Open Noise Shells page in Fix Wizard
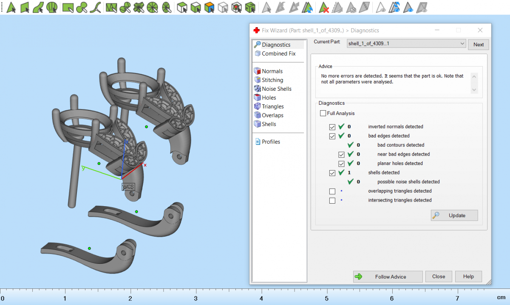 pos(276,89)
